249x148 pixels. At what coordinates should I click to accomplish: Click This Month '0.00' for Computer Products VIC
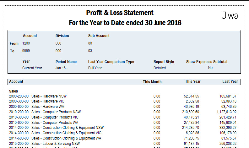(x=157, y=117)
